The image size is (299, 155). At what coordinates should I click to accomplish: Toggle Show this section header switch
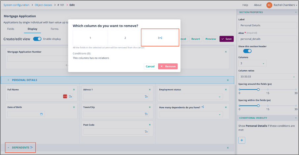247,51
